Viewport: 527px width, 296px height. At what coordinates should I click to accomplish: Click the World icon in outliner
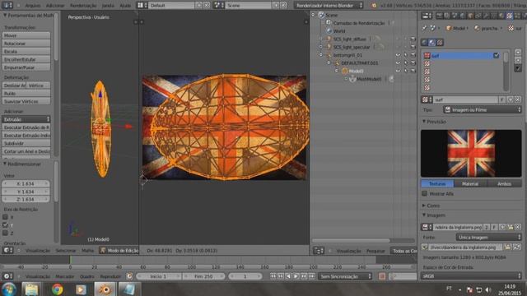point(329,31)
